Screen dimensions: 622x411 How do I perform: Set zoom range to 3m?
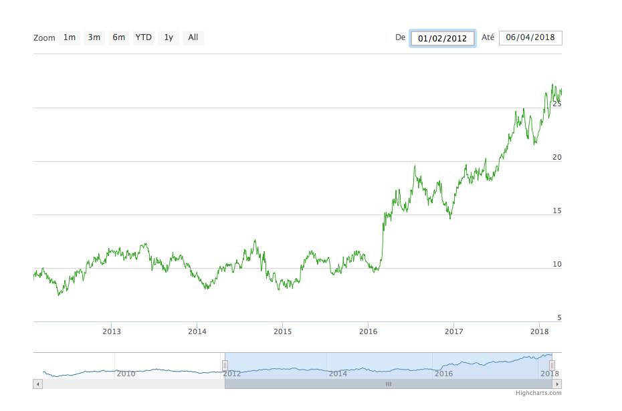94,37
